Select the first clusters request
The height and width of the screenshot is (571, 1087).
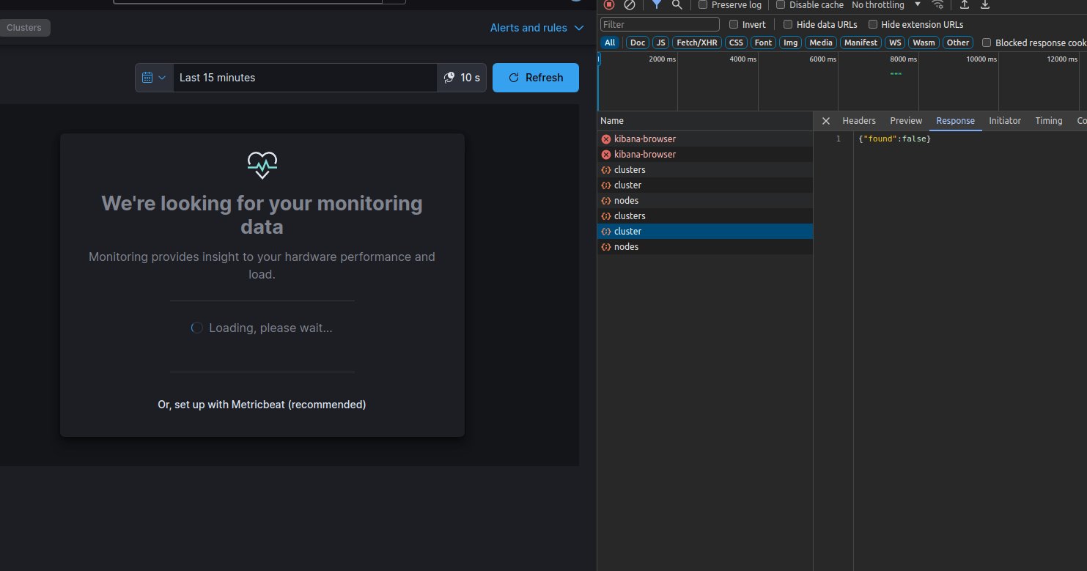pyautogui.click(x=705, y=170)
